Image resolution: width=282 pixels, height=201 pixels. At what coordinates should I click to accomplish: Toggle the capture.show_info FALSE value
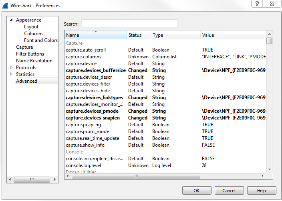click(x=208, y=145)
